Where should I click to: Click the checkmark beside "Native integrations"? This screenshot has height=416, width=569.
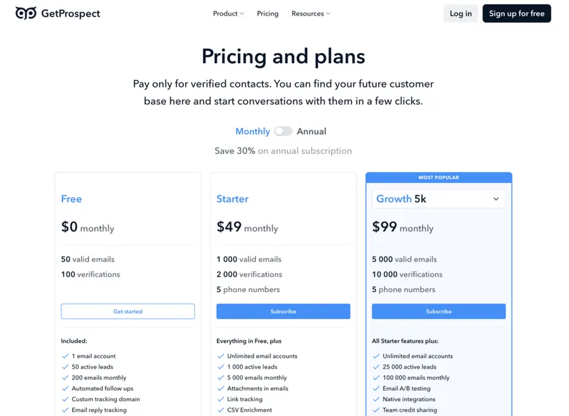coord(376,399)
